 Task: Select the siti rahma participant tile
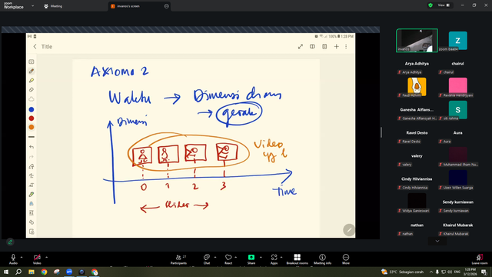pyautogui.click(x=458, y=110)
